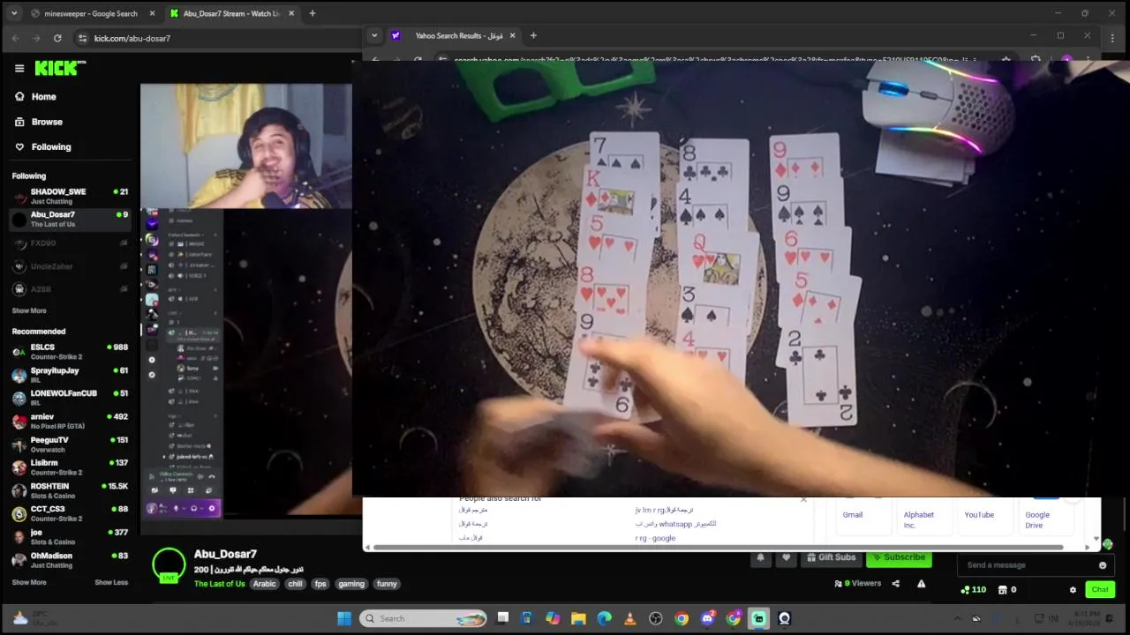Click the green Subscribe button
This screenshot has height=635, width=1130.
(x=899, y=557)
